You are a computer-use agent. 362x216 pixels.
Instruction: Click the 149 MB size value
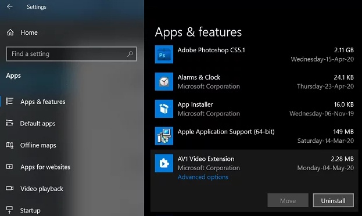click(x=343, y=132)
